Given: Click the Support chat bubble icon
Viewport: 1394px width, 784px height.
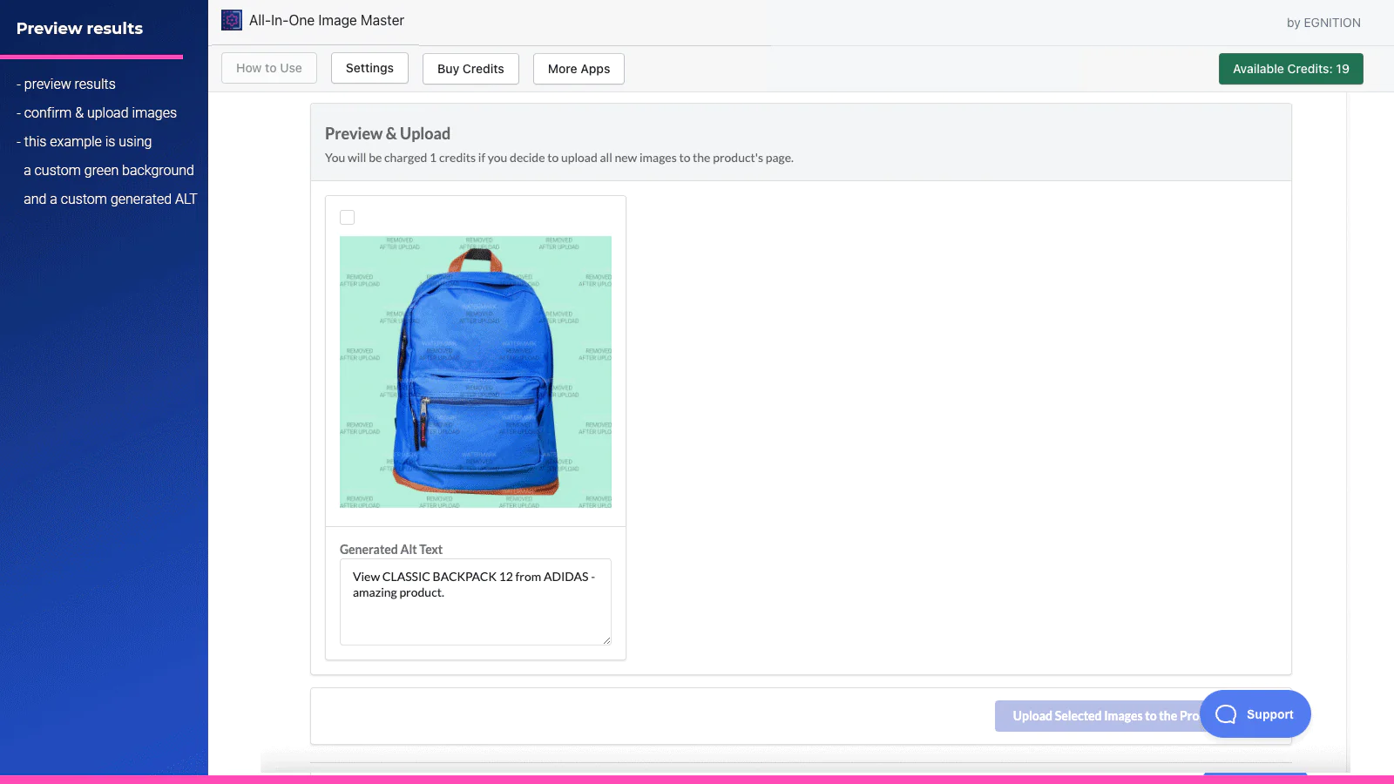Looking at the screenshot, I should 1226,714.
